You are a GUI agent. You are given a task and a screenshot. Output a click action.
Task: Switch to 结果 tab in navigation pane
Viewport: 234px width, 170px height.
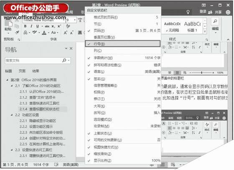[x=36, y=71]
